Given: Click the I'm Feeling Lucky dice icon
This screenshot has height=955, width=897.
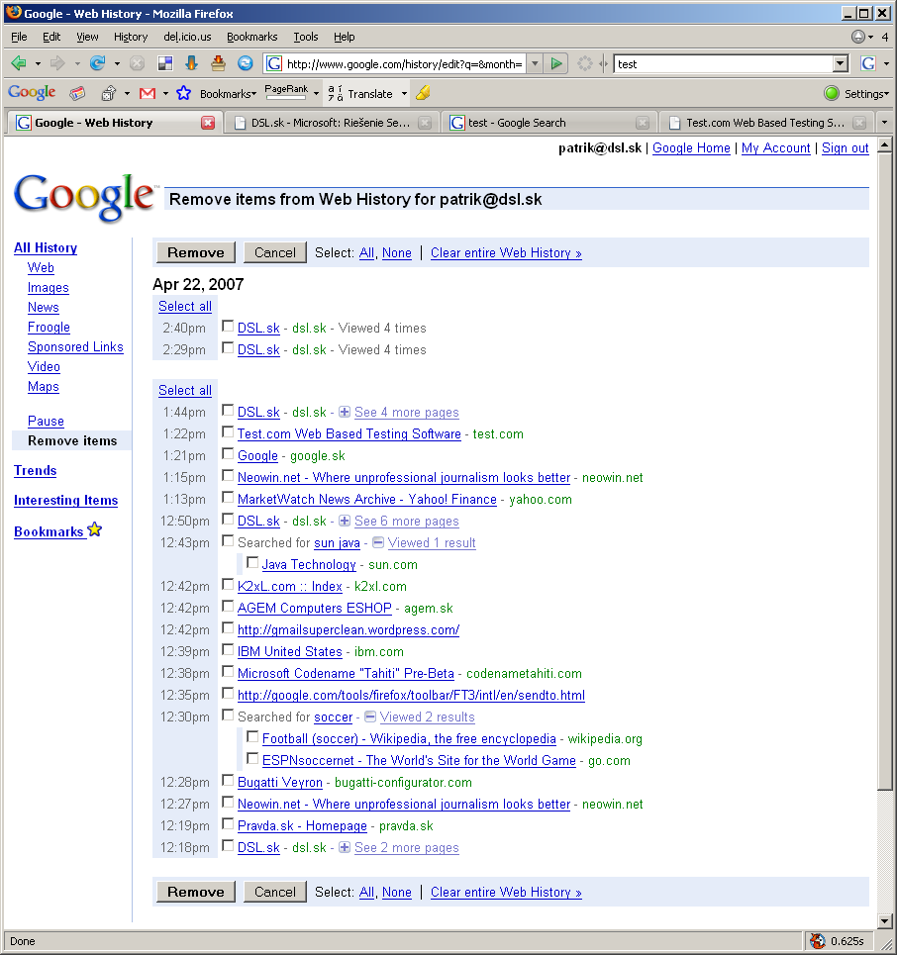Looking at the screenshot, I should [x=109, y=93].
